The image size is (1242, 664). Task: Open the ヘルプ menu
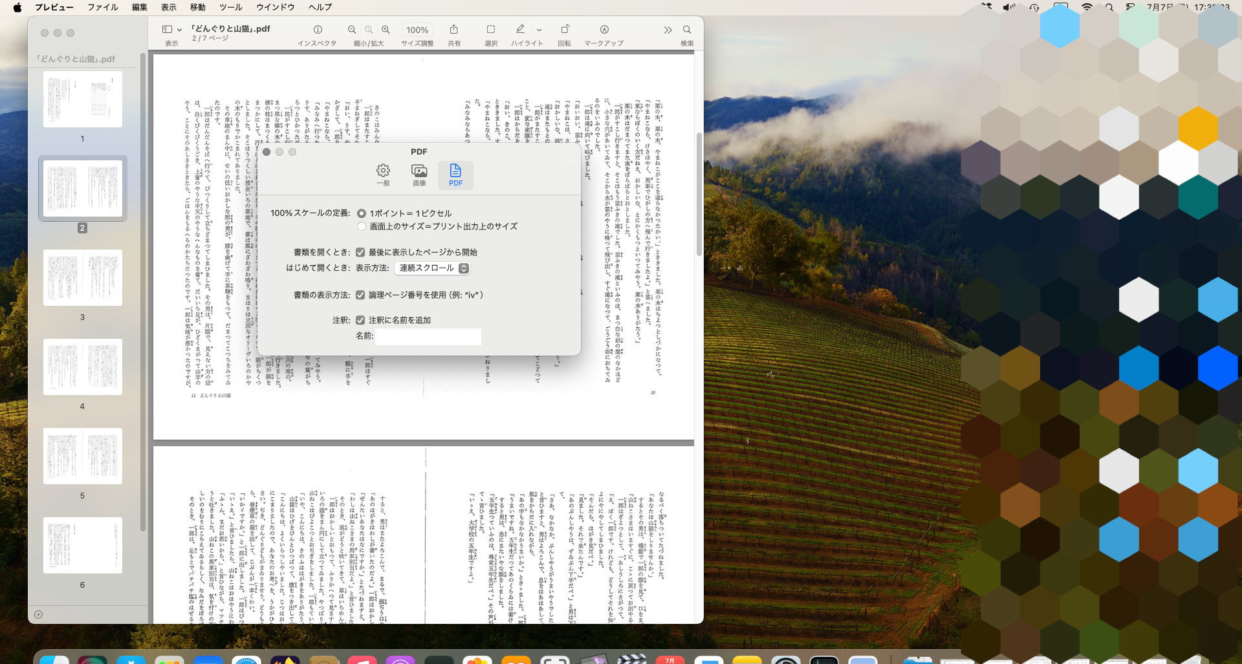[320, 7]
